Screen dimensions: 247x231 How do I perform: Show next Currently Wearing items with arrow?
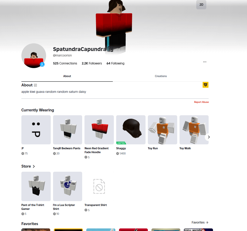click(x=209, y=137)
